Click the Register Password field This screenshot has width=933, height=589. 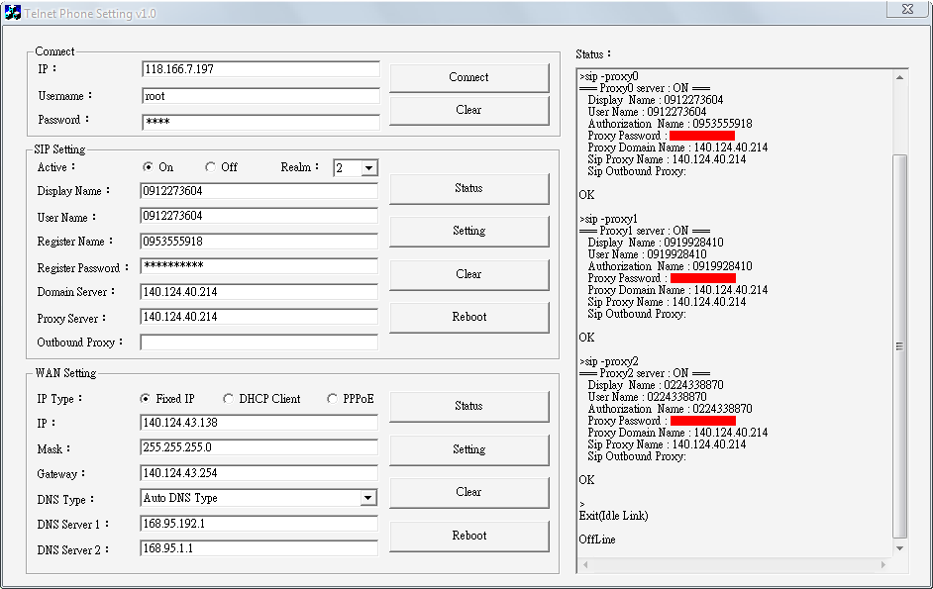[x=259, y=266]
